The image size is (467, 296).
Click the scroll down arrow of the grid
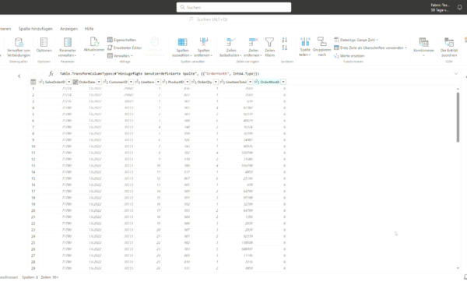pyautogui.click(x=458, y=268)
